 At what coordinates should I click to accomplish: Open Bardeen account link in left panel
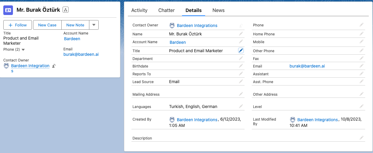[x=72, y=39]
